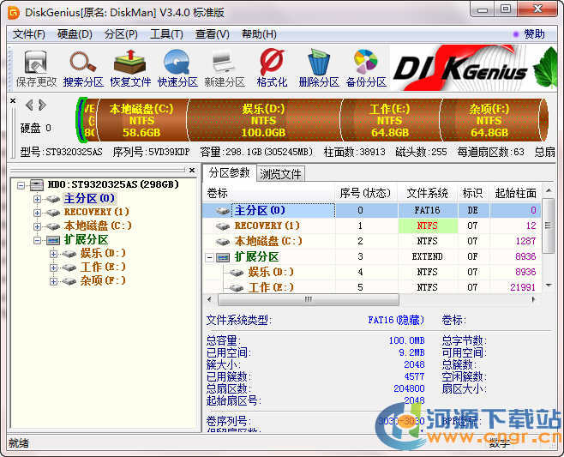Screen dimensions: 564x457
Task: Select the 本地磁盘(C:) row in partition table
Action: tap(372, 242)
